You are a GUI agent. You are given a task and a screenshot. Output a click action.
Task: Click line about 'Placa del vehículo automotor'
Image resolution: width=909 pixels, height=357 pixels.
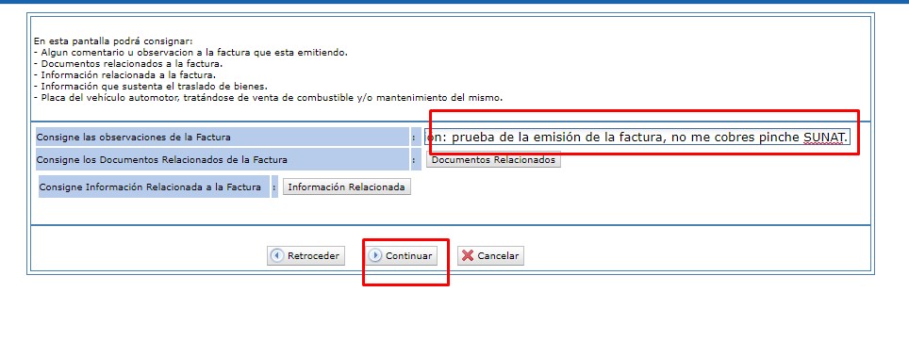pos(268,97)
